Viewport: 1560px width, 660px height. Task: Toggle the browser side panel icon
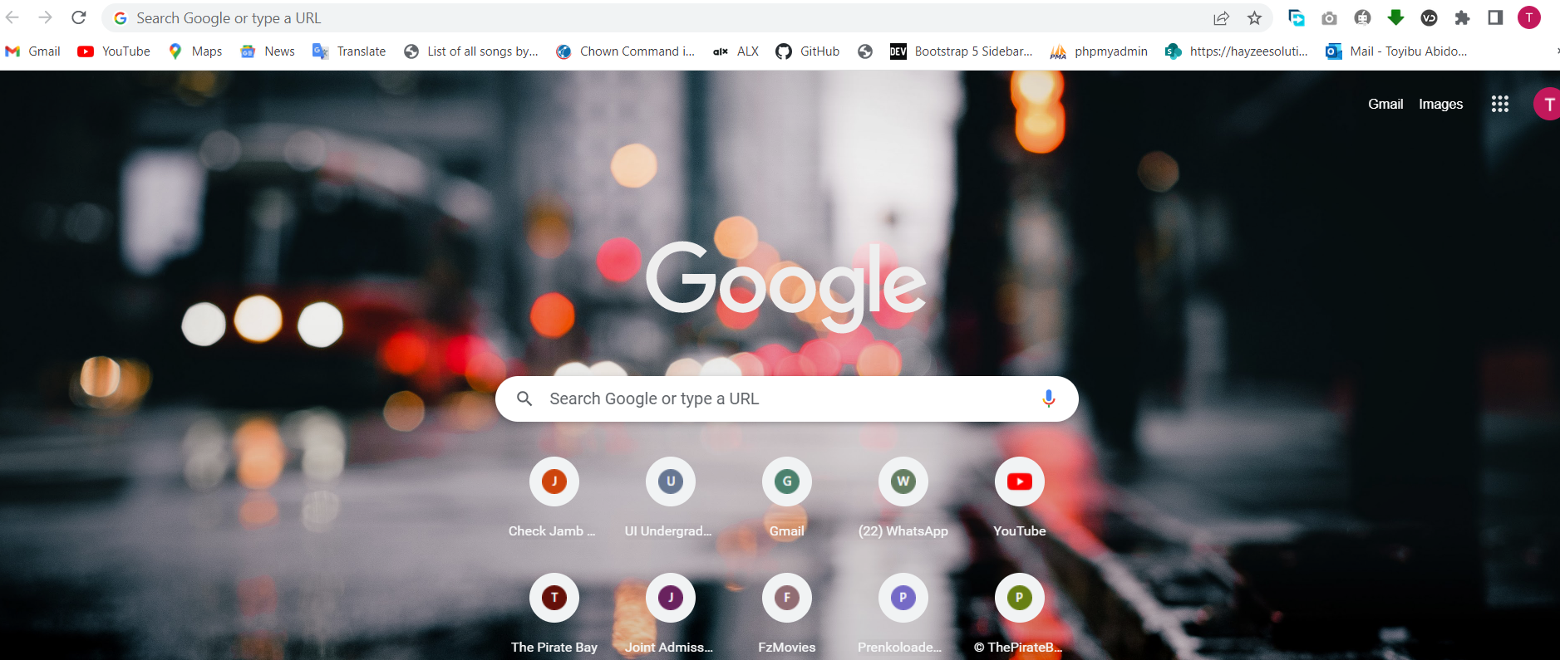pos(1495,17)
